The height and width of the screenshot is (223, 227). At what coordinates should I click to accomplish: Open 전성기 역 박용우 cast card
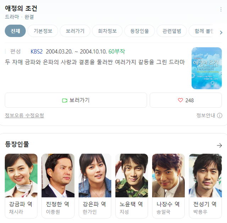(205, 186)
